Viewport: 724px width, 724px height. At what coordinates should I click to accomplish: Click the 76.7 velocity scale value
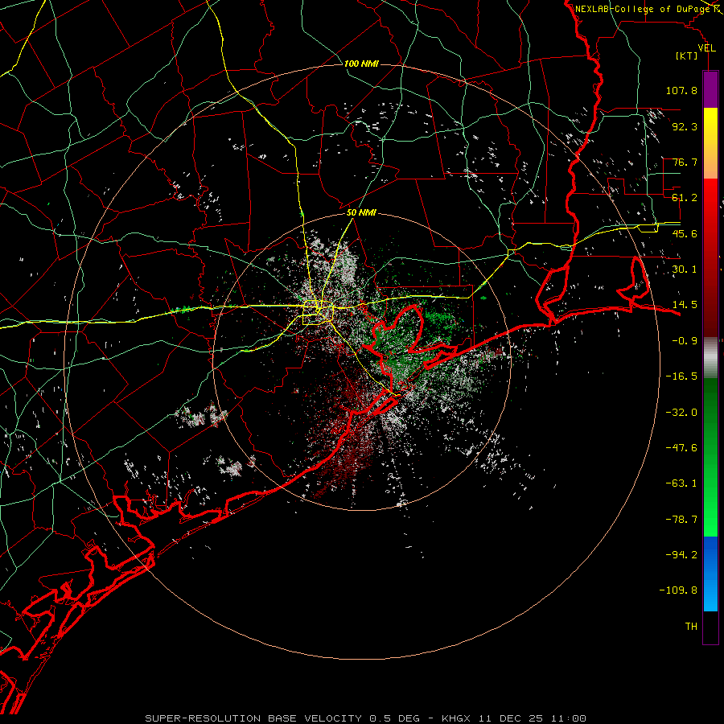click(685, 162)
